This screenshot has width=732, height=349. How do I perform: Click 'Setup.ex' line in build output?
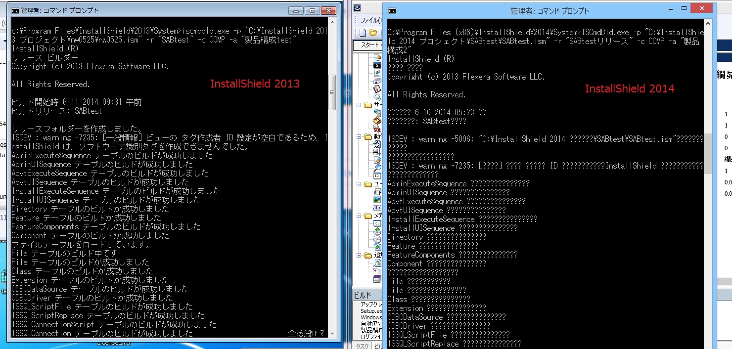371,311
